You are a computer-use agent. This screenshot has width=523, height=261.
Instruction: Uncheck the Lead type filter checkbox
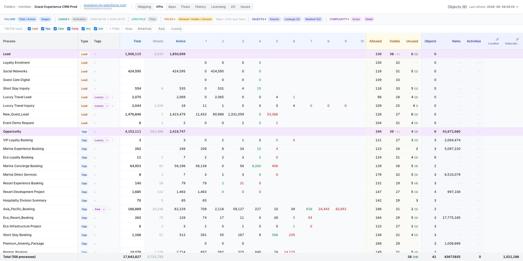coord(29,29)
